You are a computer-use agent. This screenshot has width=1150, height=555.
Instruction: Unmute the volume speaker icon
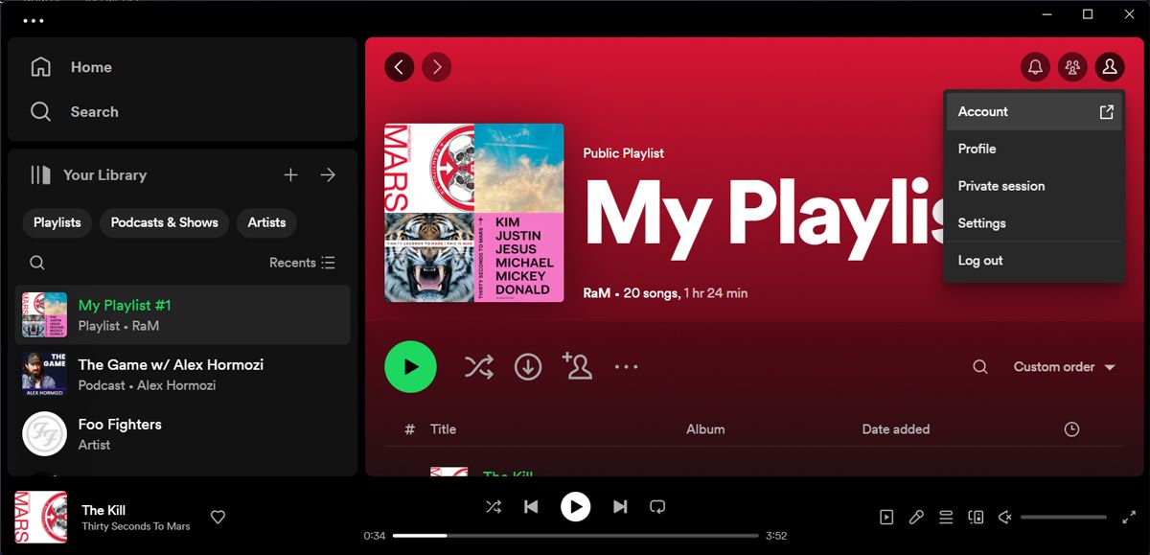(1004, 518)
